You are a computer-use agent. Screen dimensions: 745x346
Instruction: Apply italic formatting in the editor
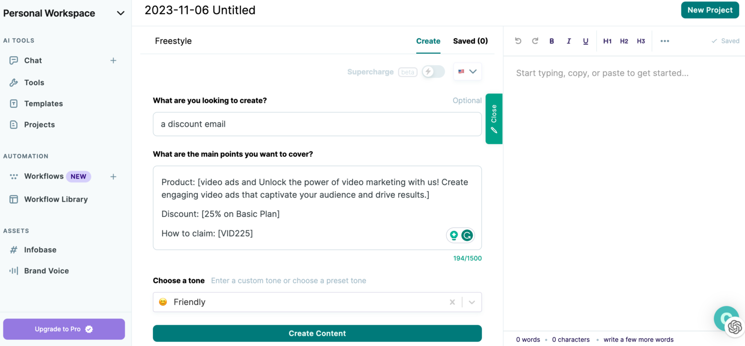tap(568, 41)
